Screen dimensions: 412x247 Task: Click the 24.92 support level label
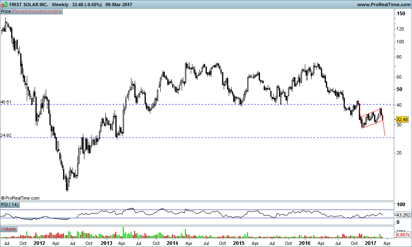pyautogui.click(x=6, y=135)
